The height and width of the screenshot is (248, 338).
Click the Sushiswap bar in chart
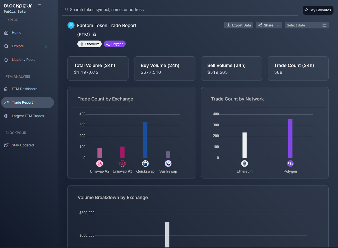pos(168,155)
